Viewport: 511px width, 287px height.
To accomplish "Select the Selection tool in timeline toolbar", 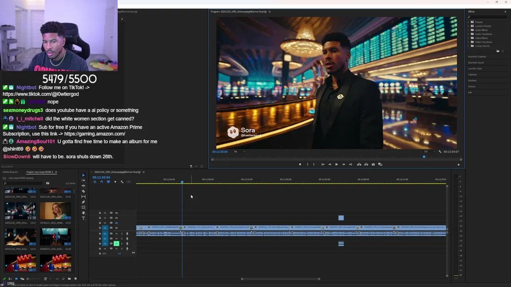I will click(x=83, y=175).
